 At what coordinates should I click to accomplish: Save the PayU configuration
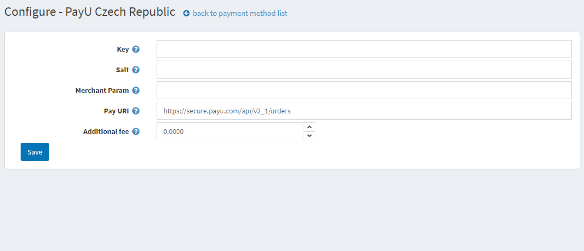(34, 152)
